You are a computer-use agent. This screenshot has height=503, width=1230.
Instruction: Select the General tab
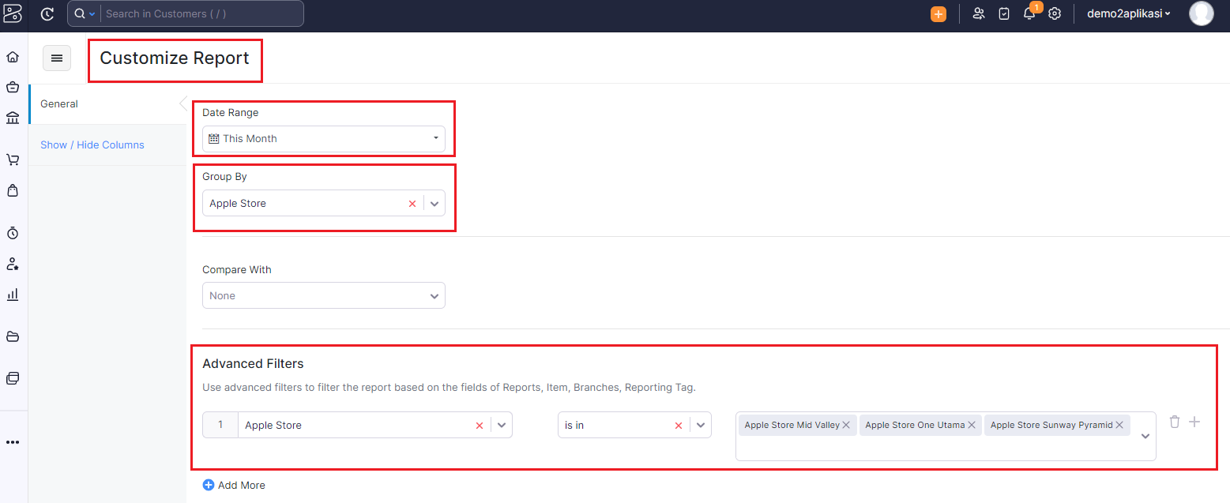[107, 104]
